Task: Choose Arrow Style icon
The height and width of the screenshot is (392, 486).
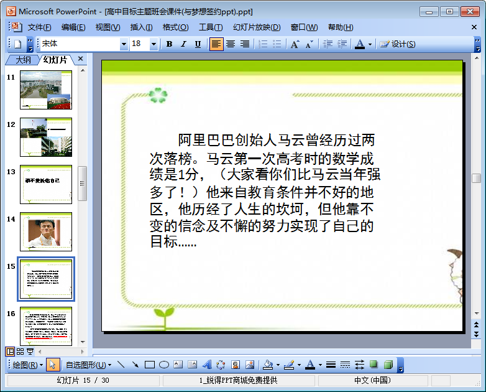Action: coord(359,365)
